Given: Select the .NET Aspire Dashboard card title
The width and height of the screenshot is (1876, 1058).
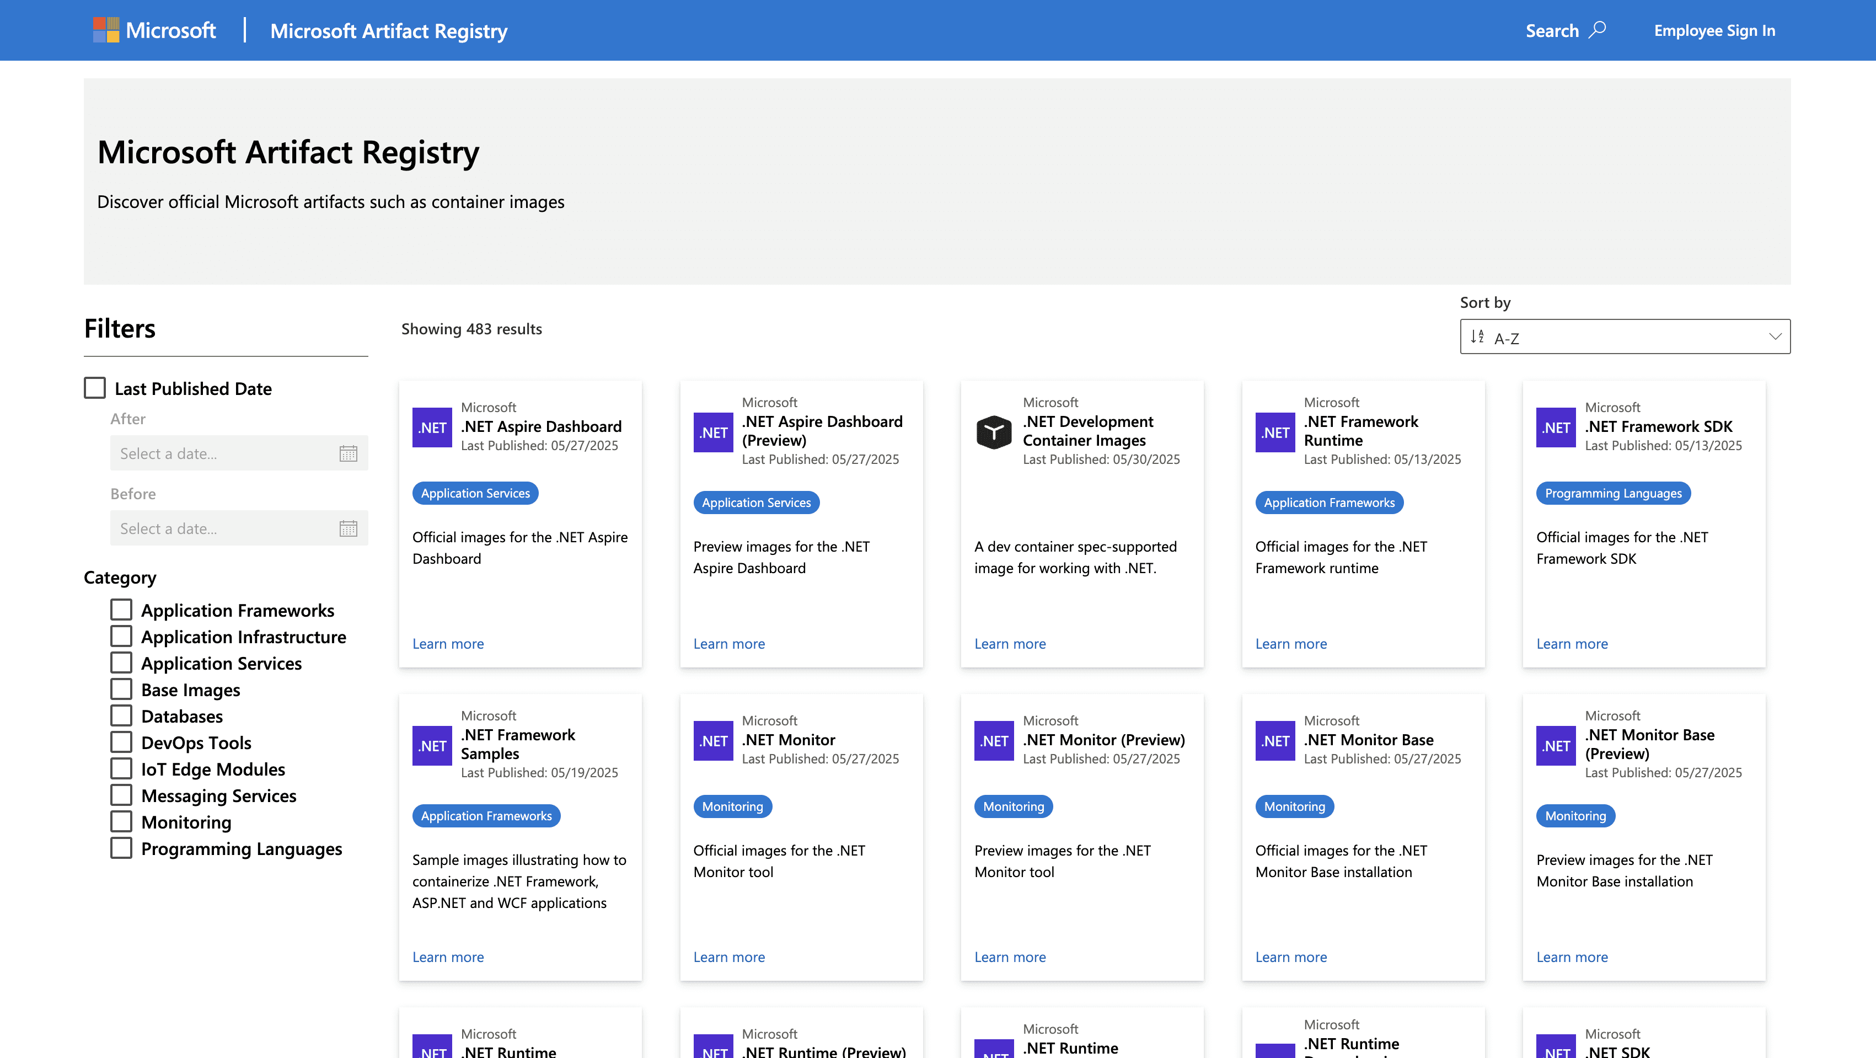Looking at the screenshot, I should pyautogui.click(x=541, y=426).
